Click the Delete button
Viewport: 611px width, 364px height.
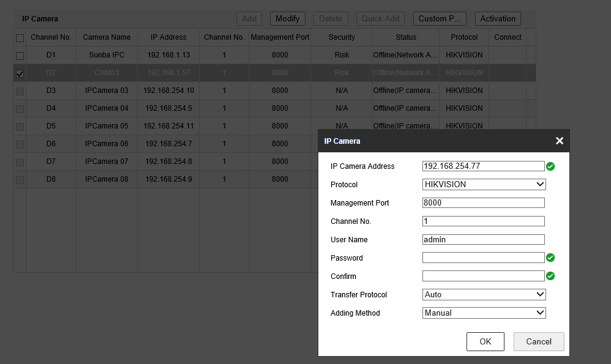[331, 18]
